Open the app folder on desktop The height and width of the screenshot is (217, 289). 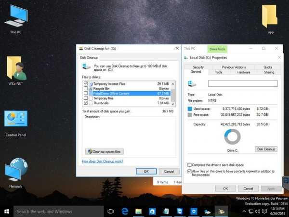[270, 19]
